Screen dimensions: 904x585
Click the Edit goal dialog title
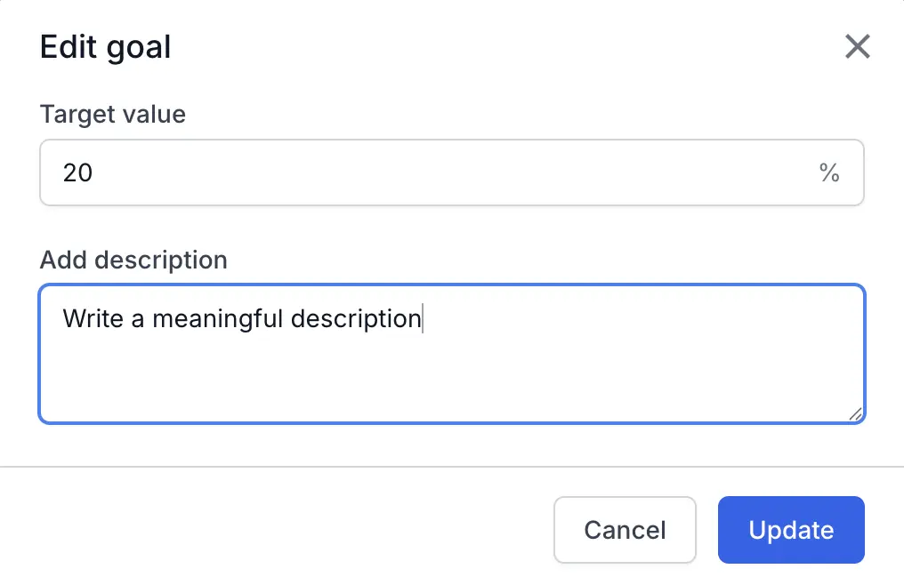coord(105,46)
